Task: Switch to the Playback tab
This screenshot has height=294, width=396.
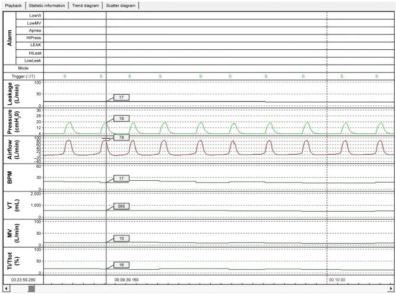Action: click(x=14, y=5)
